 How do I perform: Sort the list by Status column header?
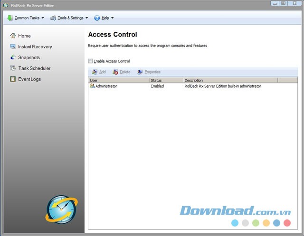[x=166, y=81]
